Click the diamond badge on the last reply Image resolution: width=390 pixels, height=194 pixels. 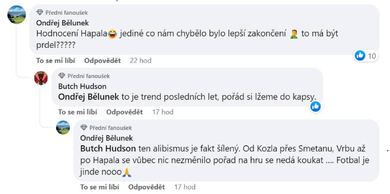point(84,128)
